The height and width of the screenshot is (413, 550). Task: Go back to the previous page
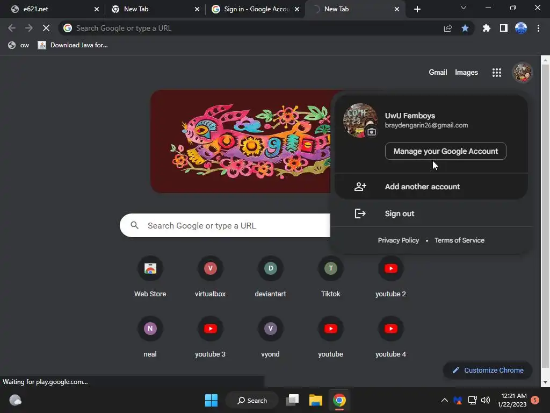tap(12, 28)
